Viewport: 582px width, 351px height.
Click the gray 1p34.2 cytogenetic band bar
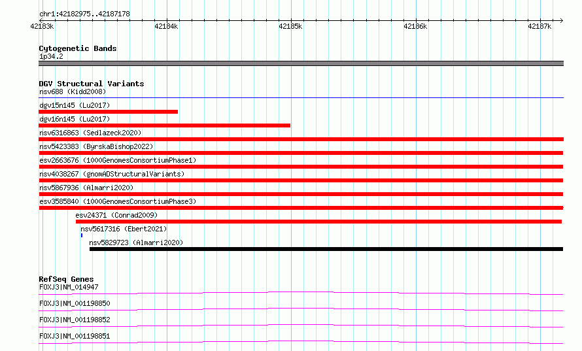coord(301,63)
